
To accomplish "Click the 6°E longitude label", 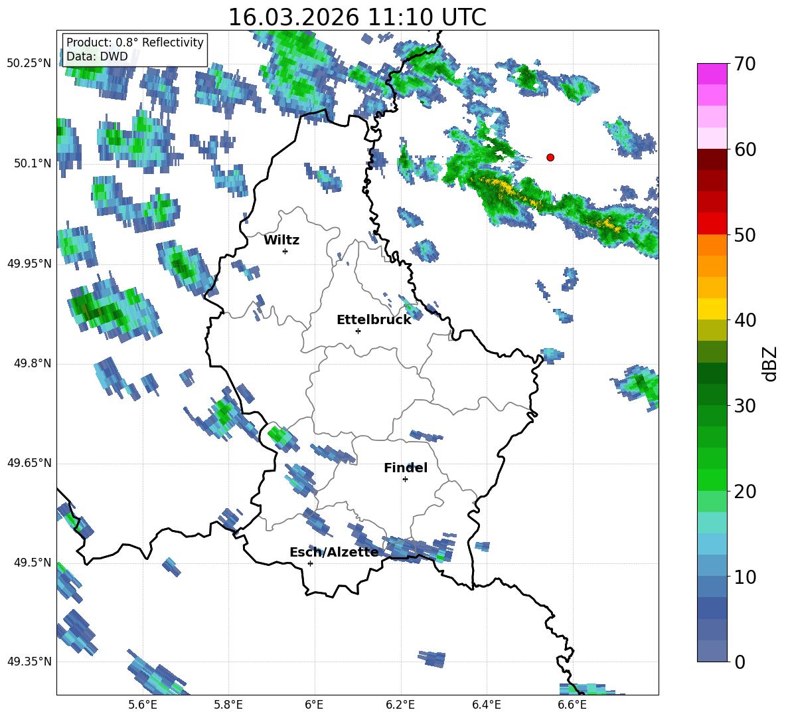I will [x=314, y=705].
